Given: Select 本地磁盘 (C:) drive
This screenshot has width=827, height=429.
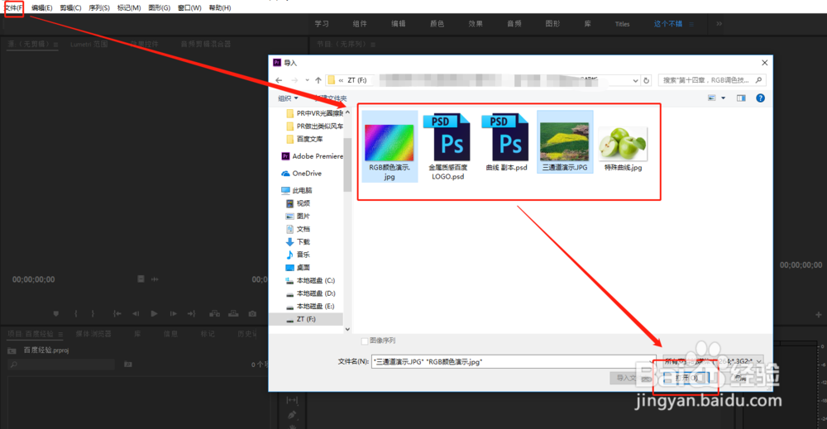Looking at the screenshot, I should coord(310,280).
